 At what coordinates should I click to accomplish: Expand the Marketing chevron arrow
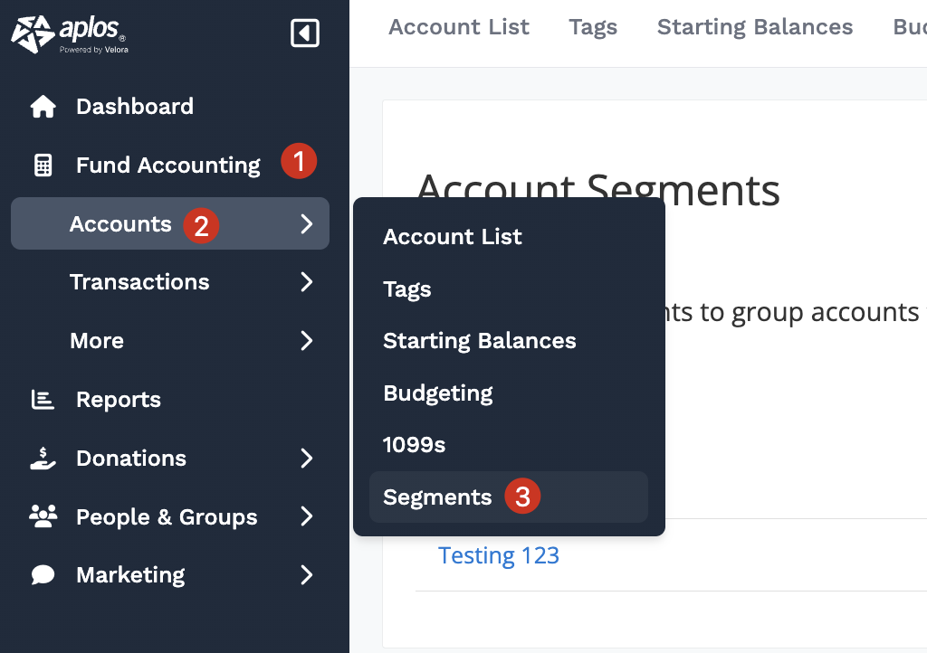pos(306,575)
